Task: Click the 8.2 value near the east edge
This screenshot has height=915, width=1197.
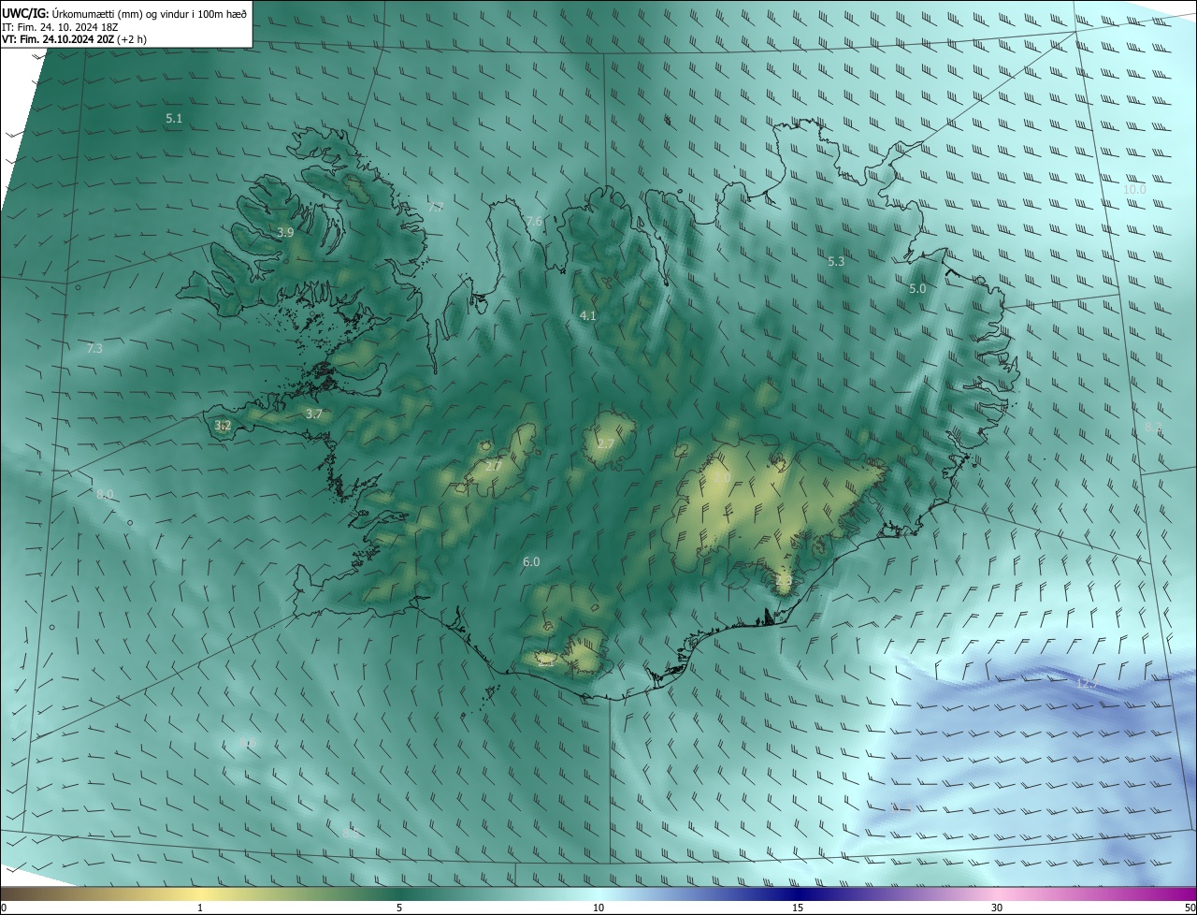Action: (1153, 428)
